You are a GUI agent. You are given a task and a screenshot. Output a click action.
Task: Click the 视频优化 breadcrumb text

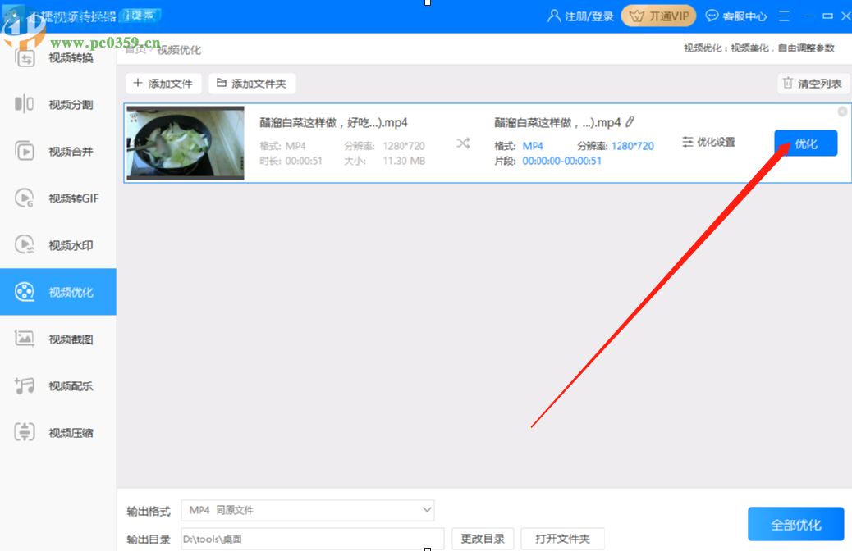[x=179, y=50]
